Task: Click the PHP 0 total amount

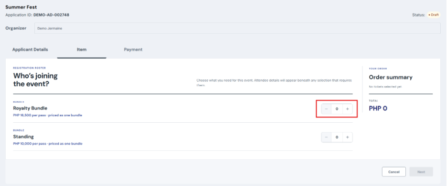Action: (378, 108)
